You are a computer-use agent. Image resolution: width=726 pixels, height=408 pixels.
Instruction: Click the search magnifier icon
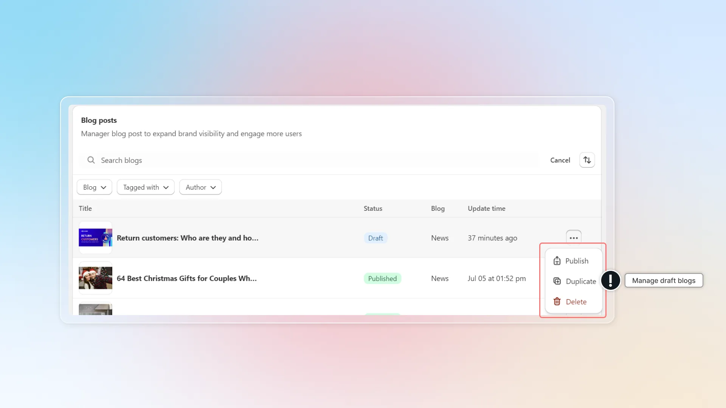pos(91,160)
